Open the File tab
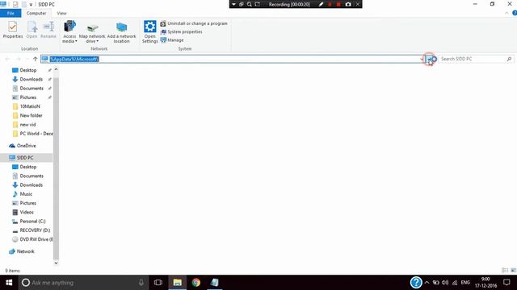This screenshot has height=290, width=517. tap(11, 13)
